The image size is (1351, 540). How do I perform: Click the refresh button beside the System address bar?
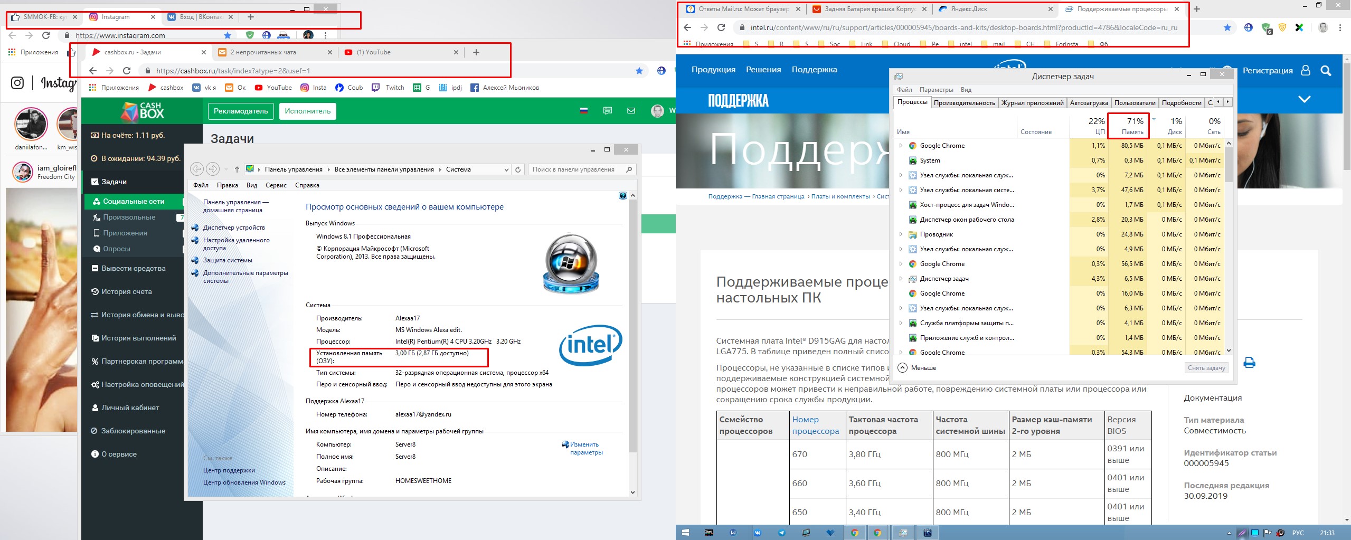click(x=518, y=169)
